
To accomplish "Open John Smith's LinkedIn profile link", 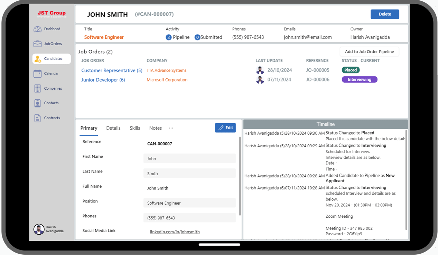I will [x=175, y=232].
